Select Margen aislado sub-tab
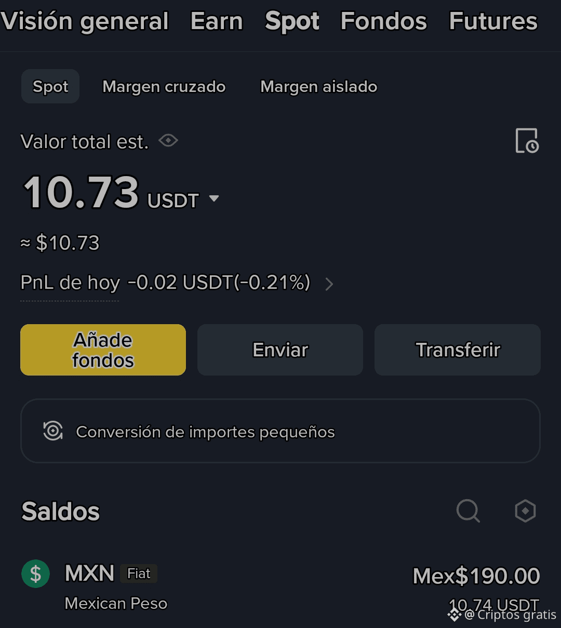This screenshot has width=561, height=628. pos(319,86)
